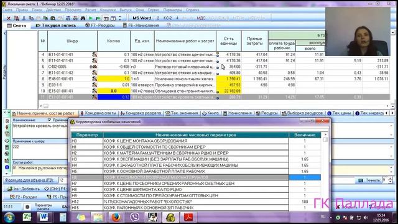This screenshot has height=224, width=398.
Task: Click resource icon in row C402-0005
Action: [93, 67]
